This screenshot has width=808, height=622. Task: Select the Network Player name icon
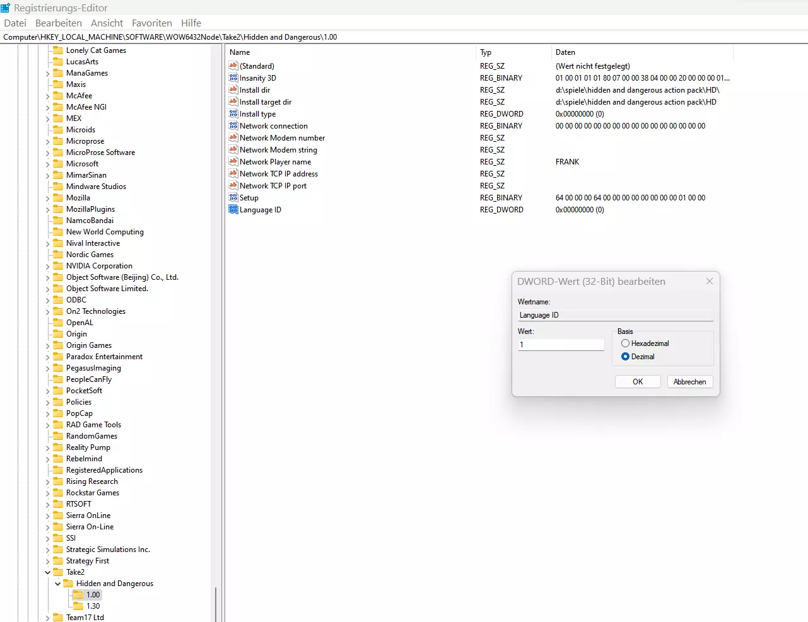tap(233, 161)
